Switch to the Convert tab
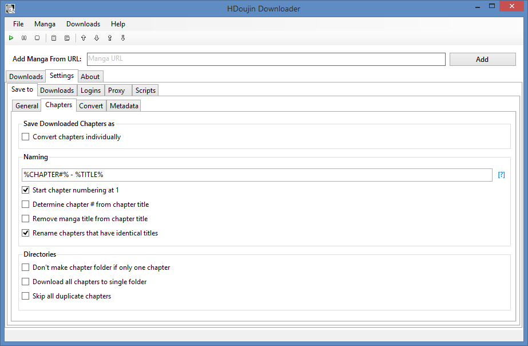528x346 pixels. pyautogui.click(x=91, y=106)
